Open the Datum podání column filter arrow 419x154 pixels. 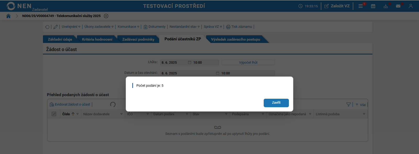coord(187,114)
